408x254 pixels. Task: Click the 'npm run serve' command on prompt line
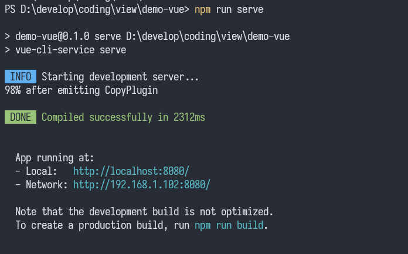click(229, 10)
